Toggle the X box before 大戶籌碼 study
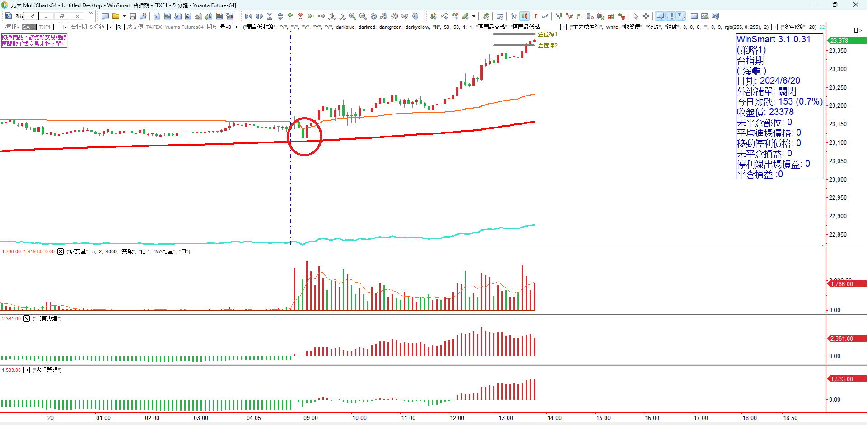Image resolution: width=867 pixels, height=425 pixels. click(x=27, y=370)
